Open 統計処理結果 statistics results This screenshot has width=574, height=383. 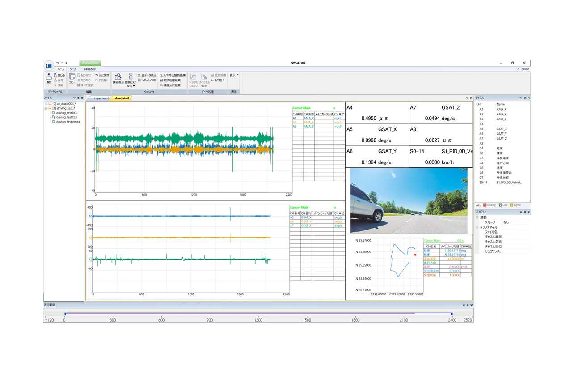click(x=170, y=80)
